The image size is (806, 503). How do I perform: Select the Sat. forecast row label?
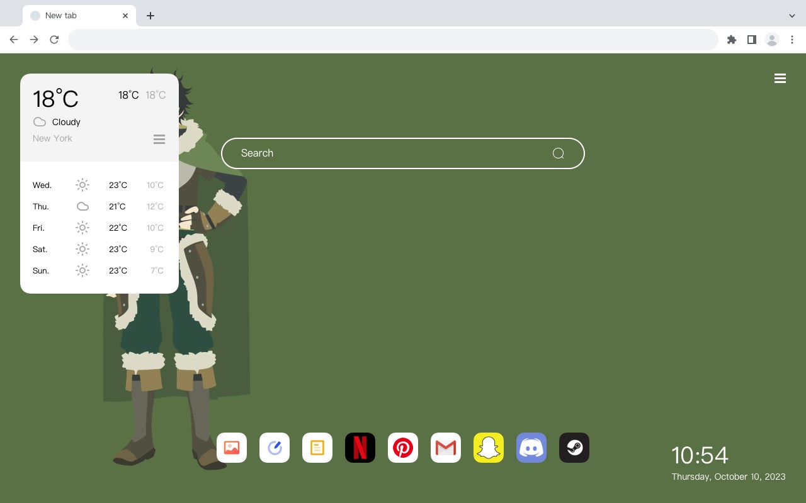coord(40,249)
